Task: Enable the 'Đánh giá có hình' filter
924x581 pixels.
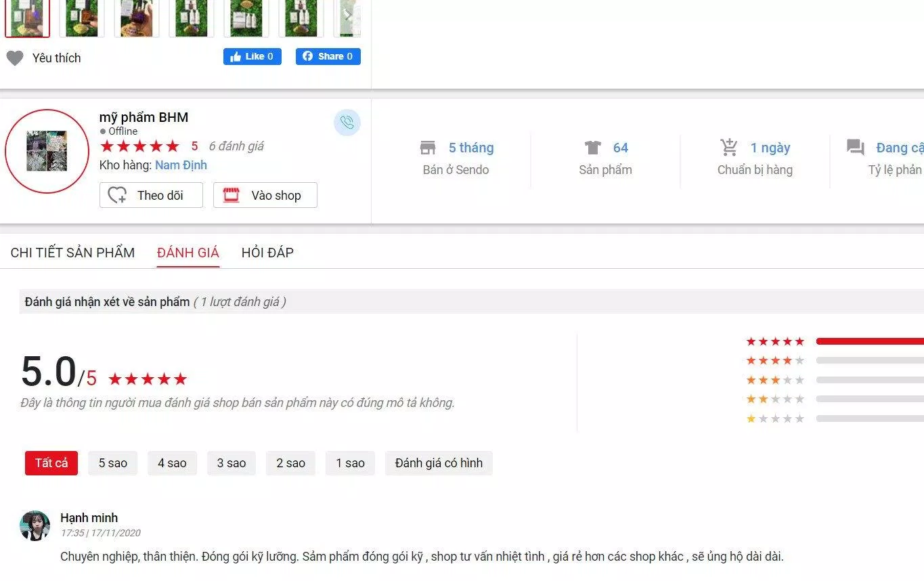Action: [439, 463]
